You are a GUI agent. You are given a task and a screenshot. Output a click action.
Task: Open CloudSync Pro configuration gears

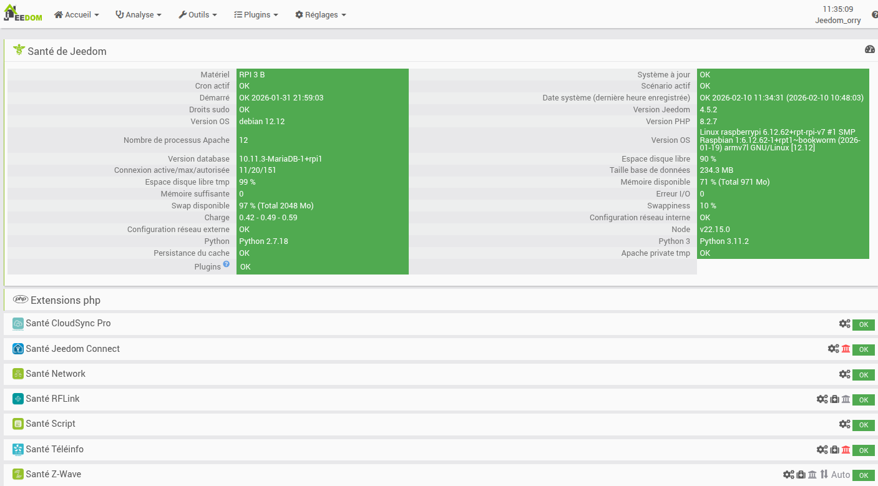click(x=844, y=324)
